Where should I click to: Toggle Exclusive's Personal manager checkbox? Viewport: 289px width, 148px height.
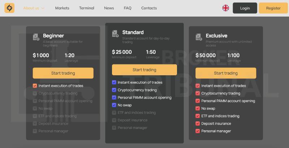(198, 131)
